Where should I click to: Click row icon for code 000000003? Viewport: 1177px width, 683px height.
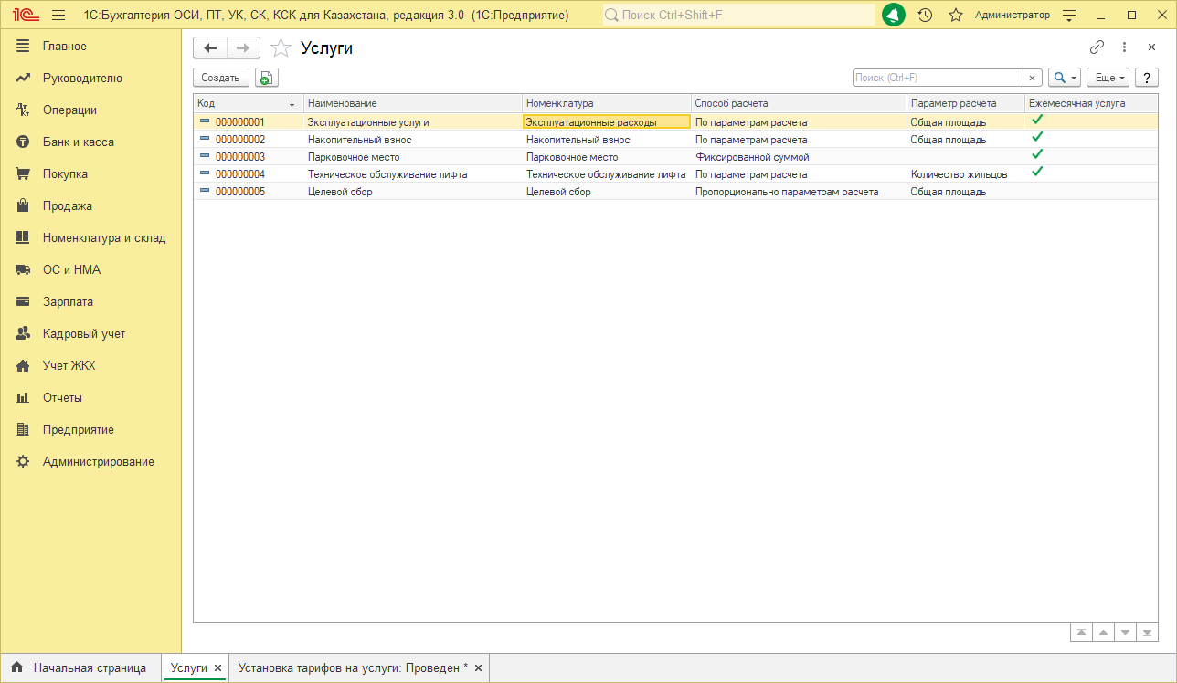205,156
